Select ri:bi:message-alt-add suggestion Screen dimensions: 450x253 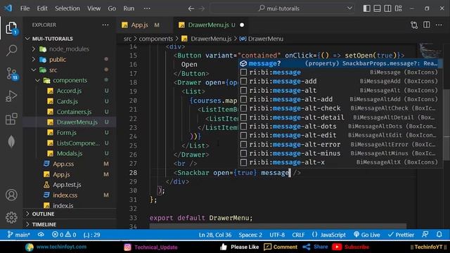[x=340, y=99]
